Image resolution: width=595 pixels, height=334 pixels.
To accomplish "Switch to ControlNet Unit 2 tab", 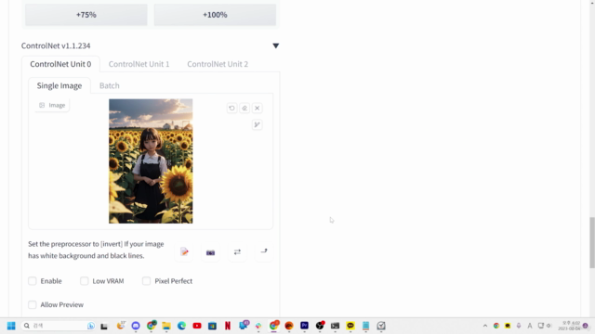I will pyautogui.click(x=218, y=64).
